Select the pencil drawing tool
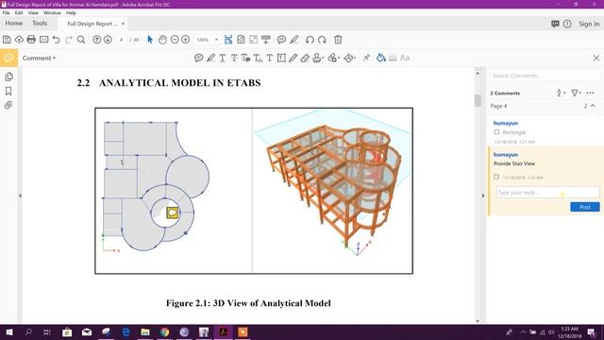604x340 pixels. [294, 58]
